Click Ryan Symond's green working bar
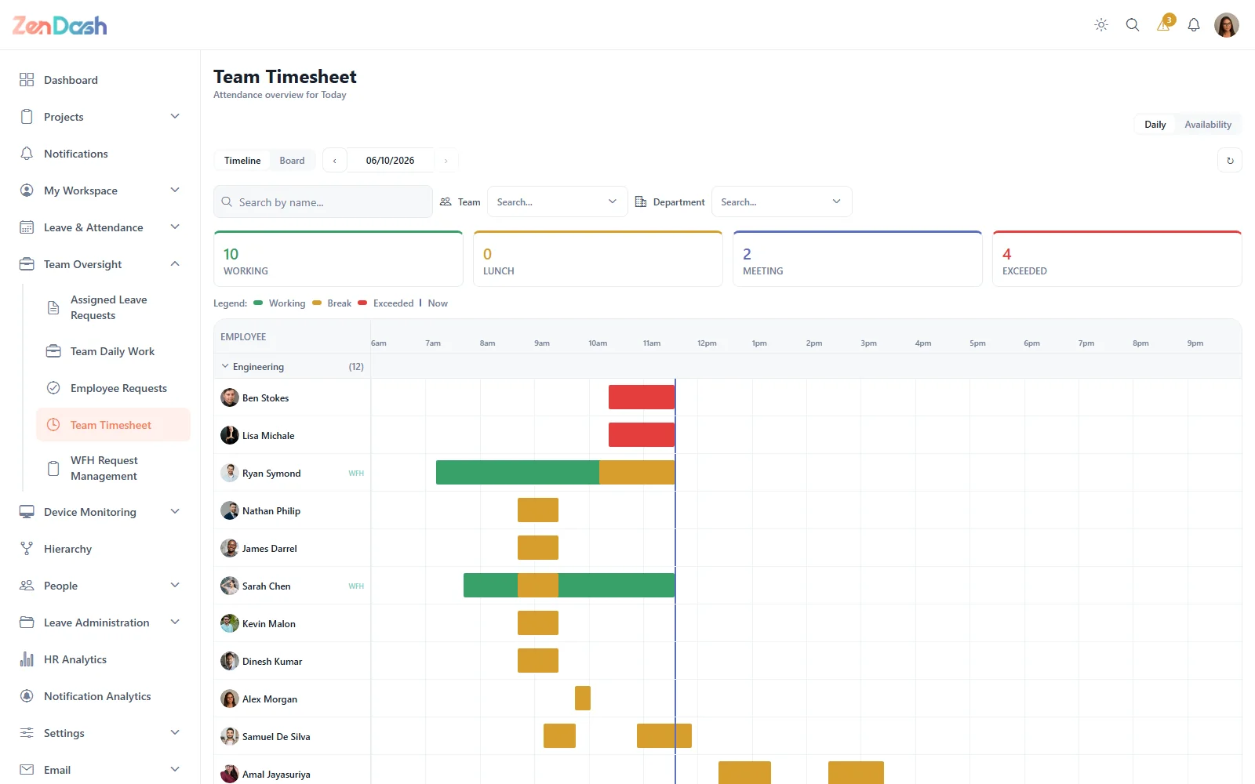This screenshot has height=784, width=1255. tap(518, 473)
